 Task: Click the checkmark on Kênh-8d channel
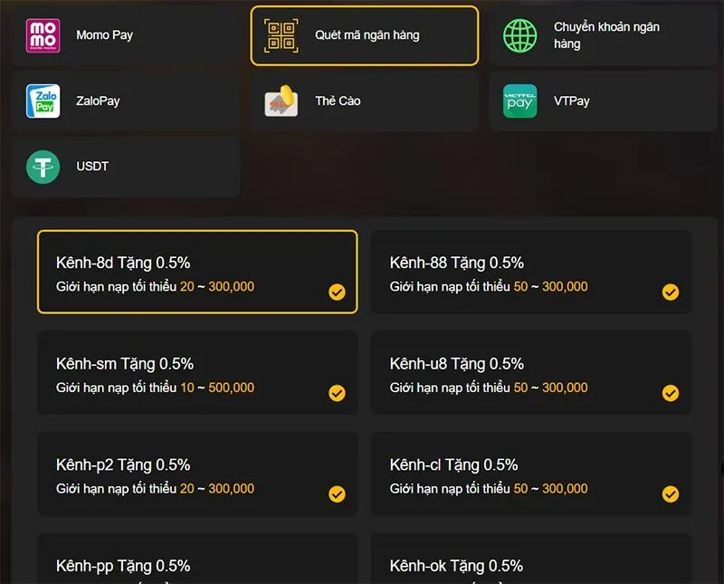[337, 292]
